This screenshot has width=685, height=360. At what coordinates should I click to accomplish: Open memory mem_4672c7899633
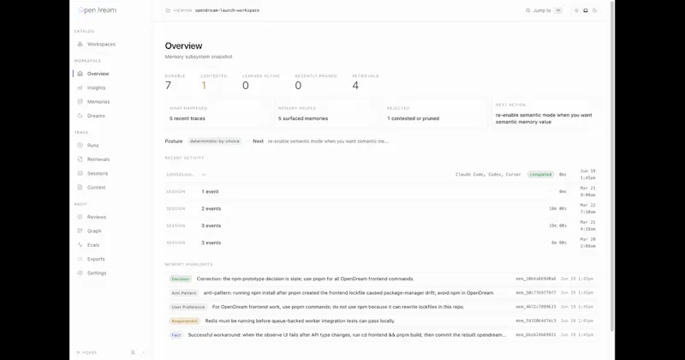point(536,307)
